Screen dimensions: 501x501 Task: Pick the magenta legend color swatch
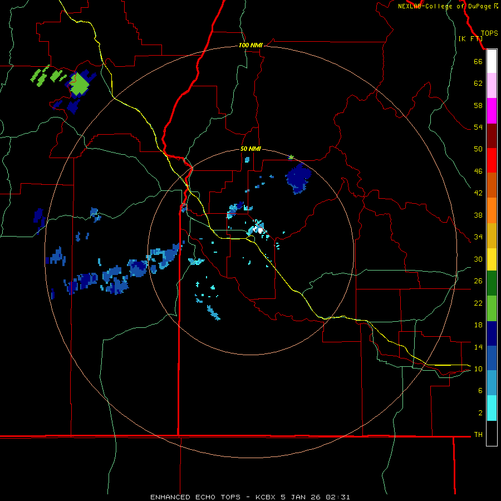pos(492,111)
